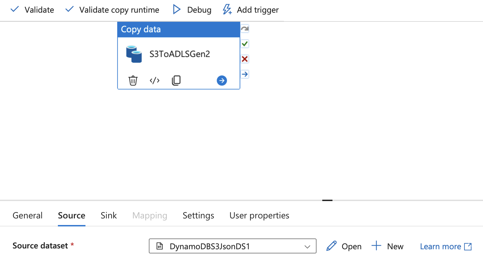Click Add trigger in the toolbar
Viewport: 483px width, 260px height.
click(251, 10)
